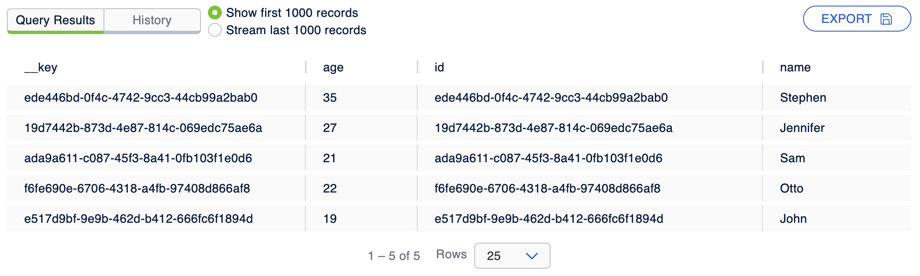Viewport: 920px width, 276px height.
Task: Click the pagination text 1 – 5 of 5
Action: [393, 256]
